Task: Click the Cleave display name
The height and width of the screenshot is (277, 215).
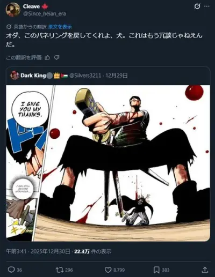Action: coord(31,6)
